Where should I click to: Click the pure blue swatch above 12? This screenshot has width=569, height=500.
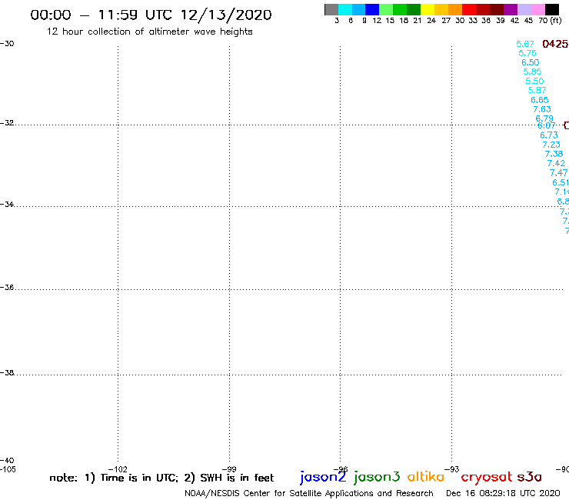(x=372, y=9)
